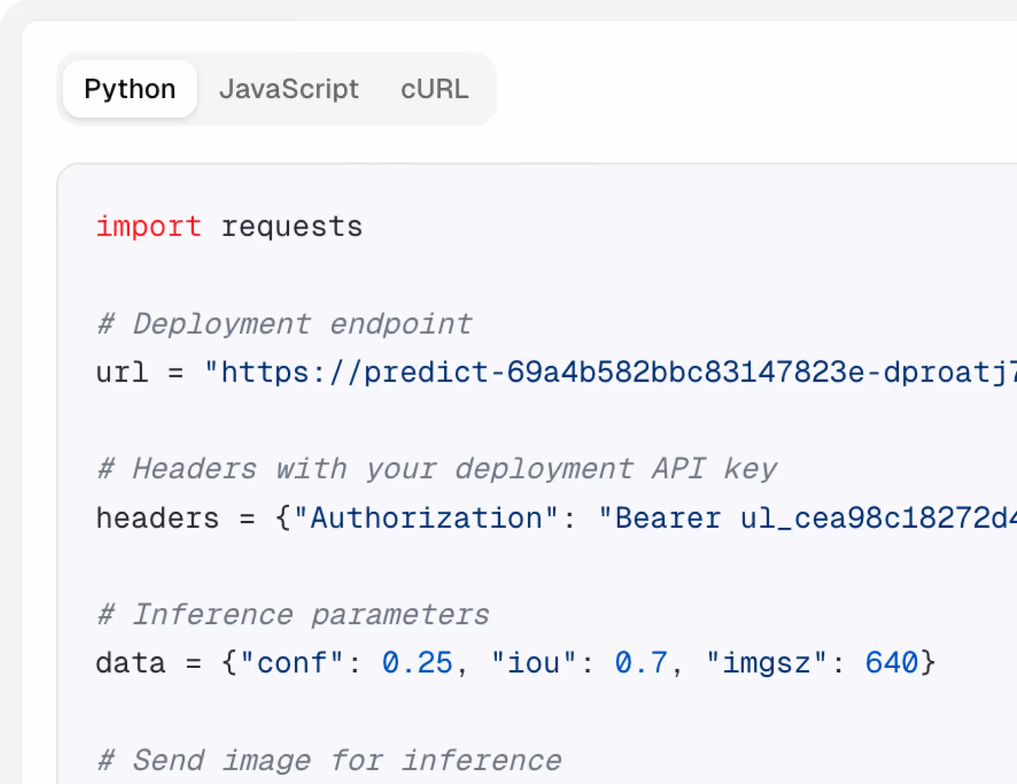Click the import keyword in the code
The height and width of the screenshot is (784, 1017).
point(149,226)
